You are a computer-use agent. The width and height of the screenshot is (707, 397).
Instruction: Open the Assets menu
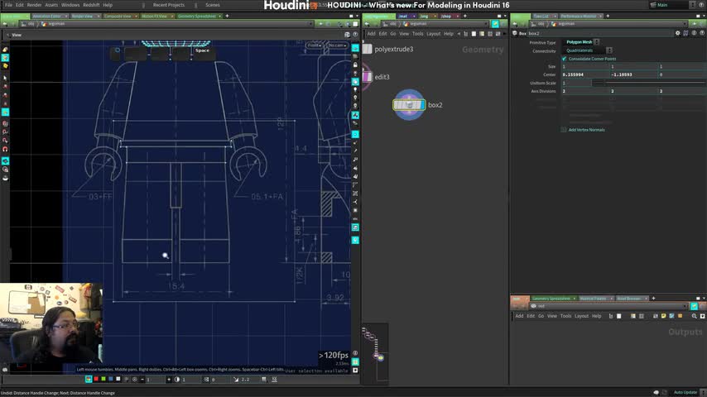[51, 5]
